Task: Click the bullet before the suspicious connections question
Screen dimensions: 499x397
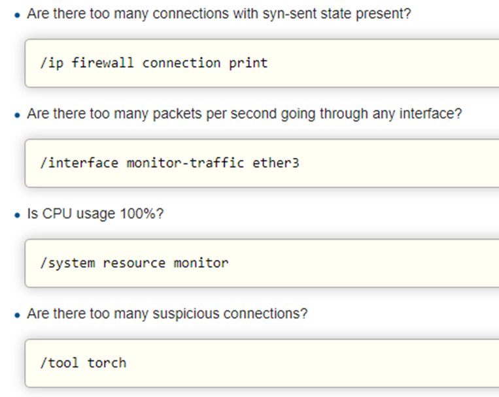Action: click(18, 315)
